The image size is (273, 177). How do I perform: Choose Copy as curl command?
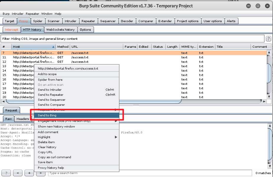77,157
